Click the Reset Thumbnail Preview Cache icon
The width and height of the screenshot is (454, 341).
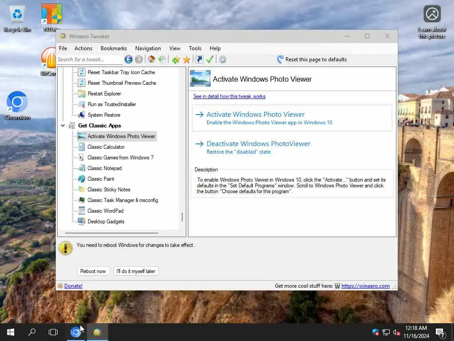point(82,83)
